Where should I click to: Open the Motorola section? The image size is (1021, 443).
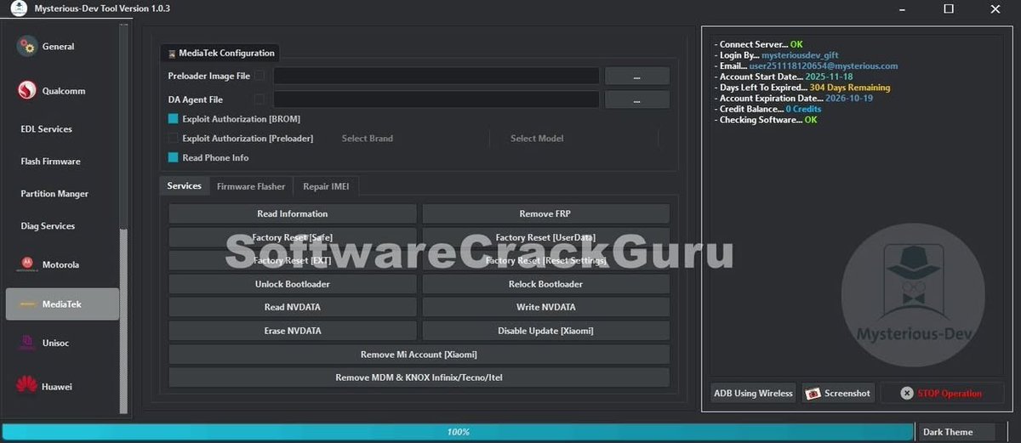click(x=61, y=264)
